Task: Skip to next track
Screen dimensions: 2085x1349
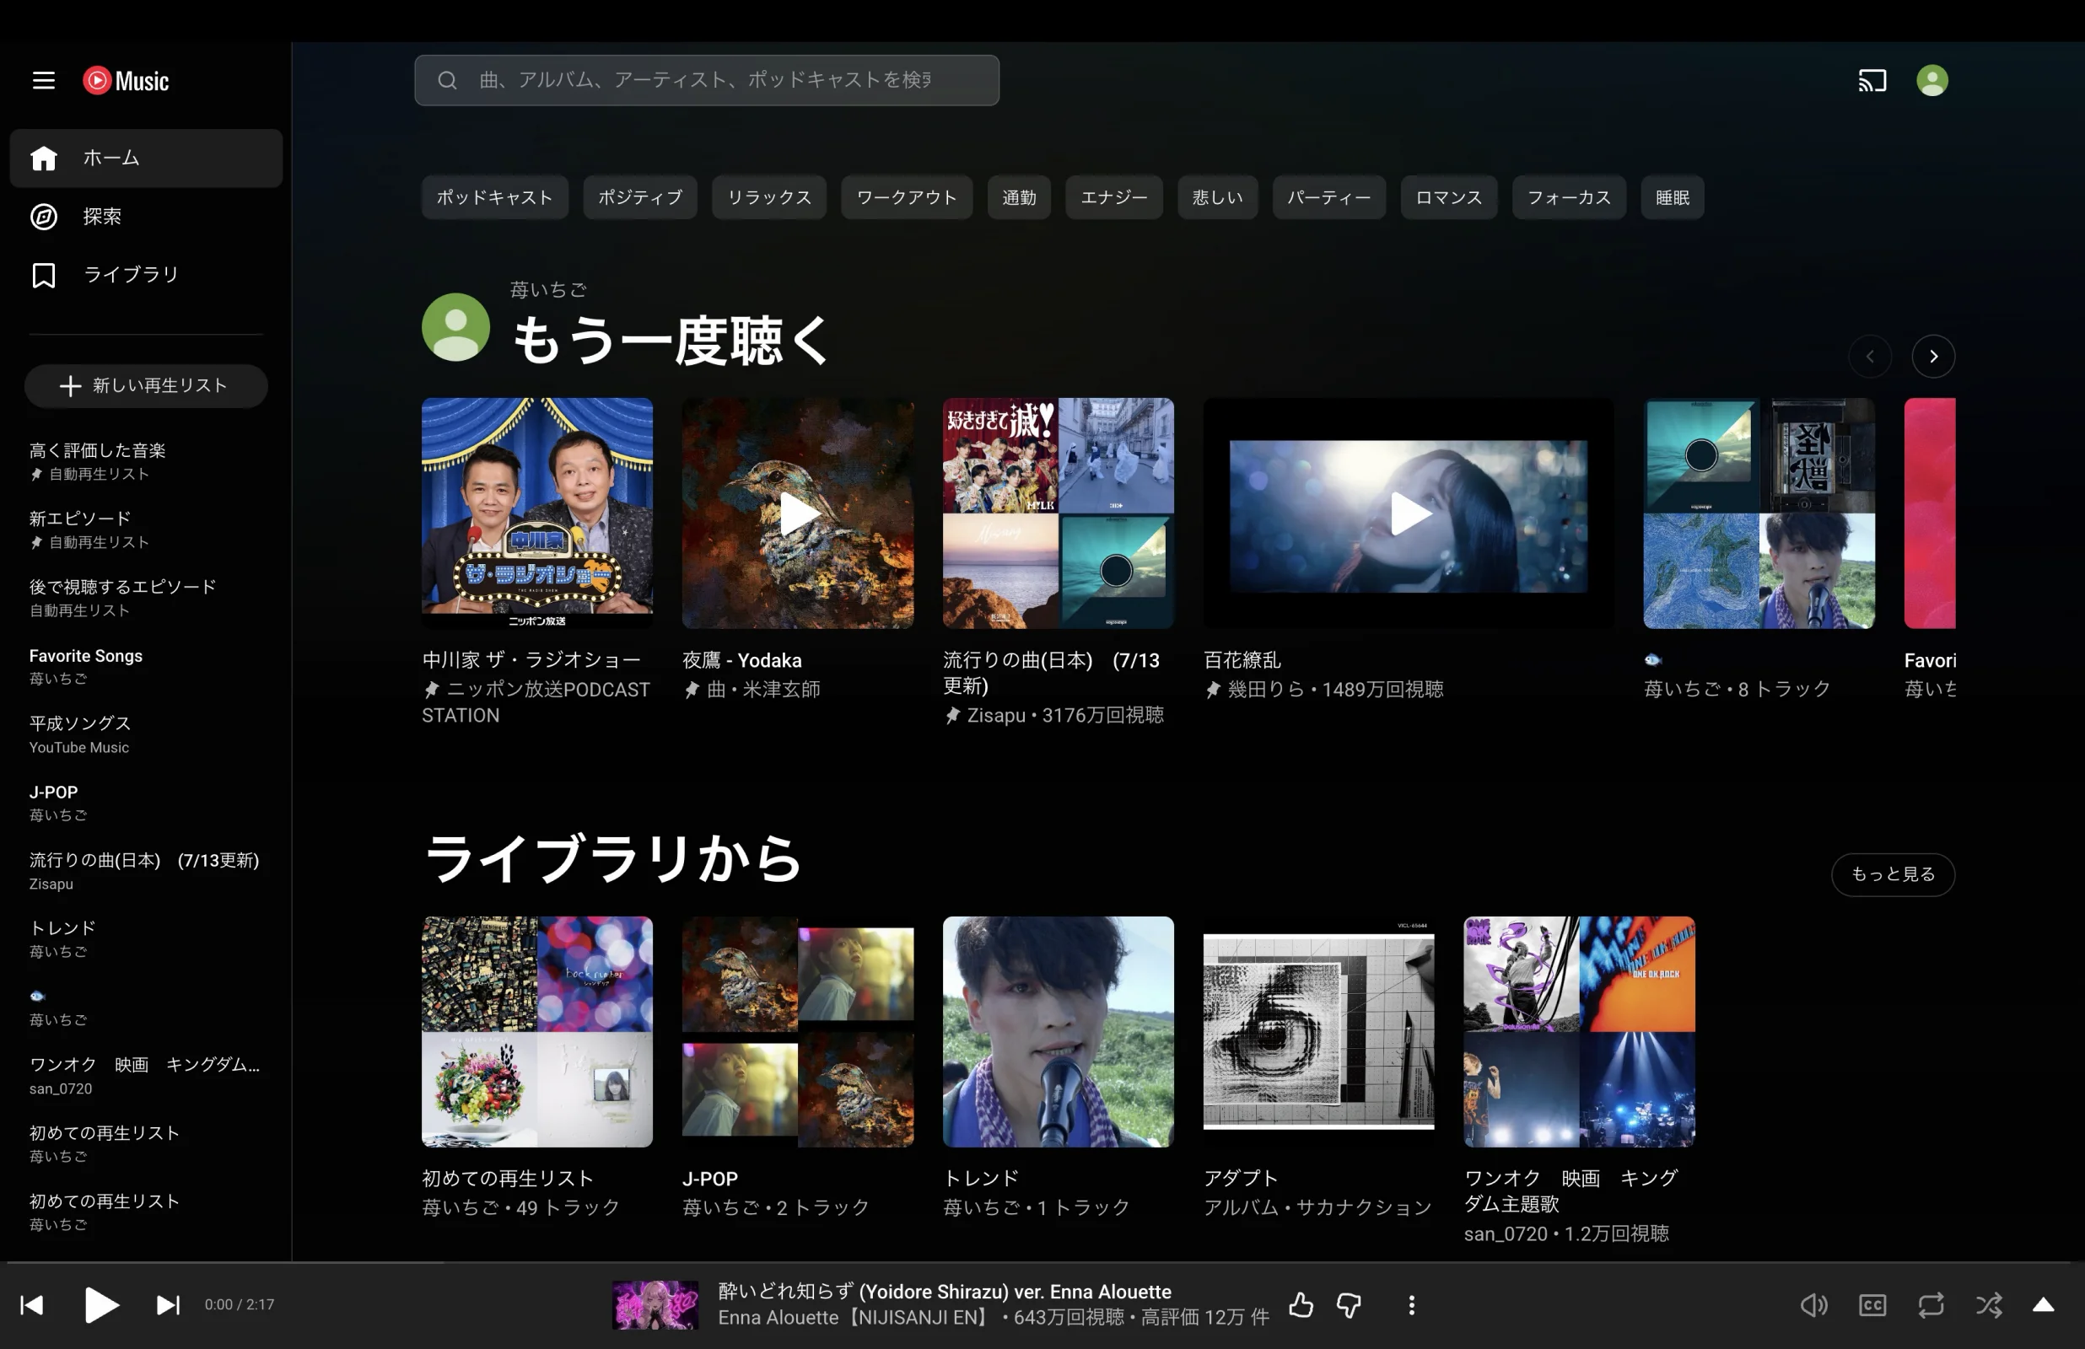Action: coord(168,1305)
